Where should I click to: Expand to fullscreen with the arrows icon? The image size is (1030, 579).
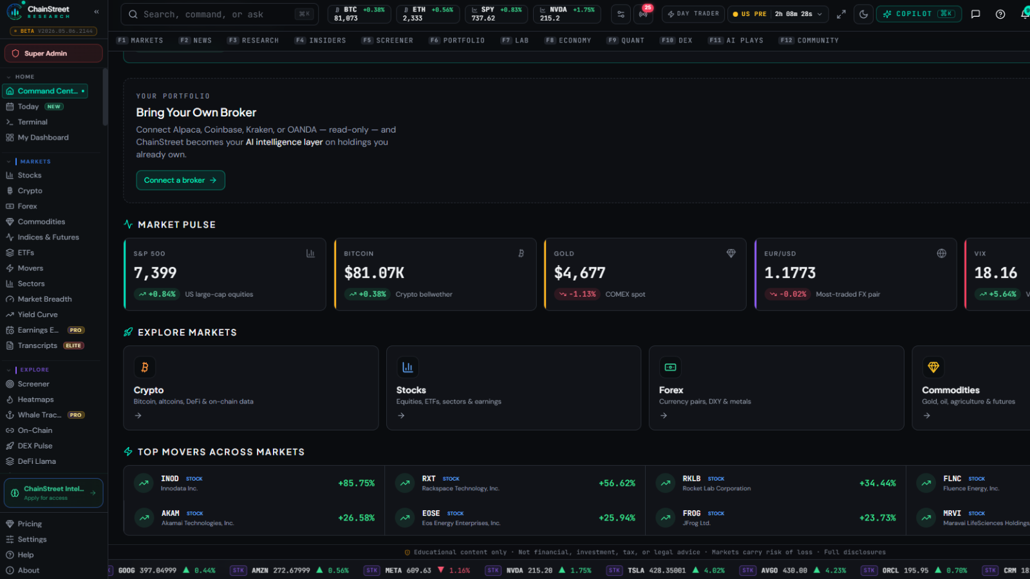click(841, 14)
